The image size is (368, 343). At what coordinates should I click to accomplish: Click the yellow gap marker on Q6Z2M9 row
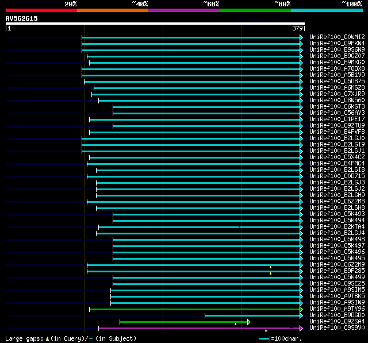point(271,267)
